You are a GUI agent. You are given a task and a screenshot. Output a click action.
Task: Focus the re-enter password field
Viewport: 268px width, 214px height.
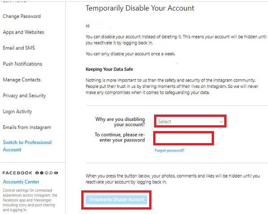pyautogui.click(x=184, y=138)
